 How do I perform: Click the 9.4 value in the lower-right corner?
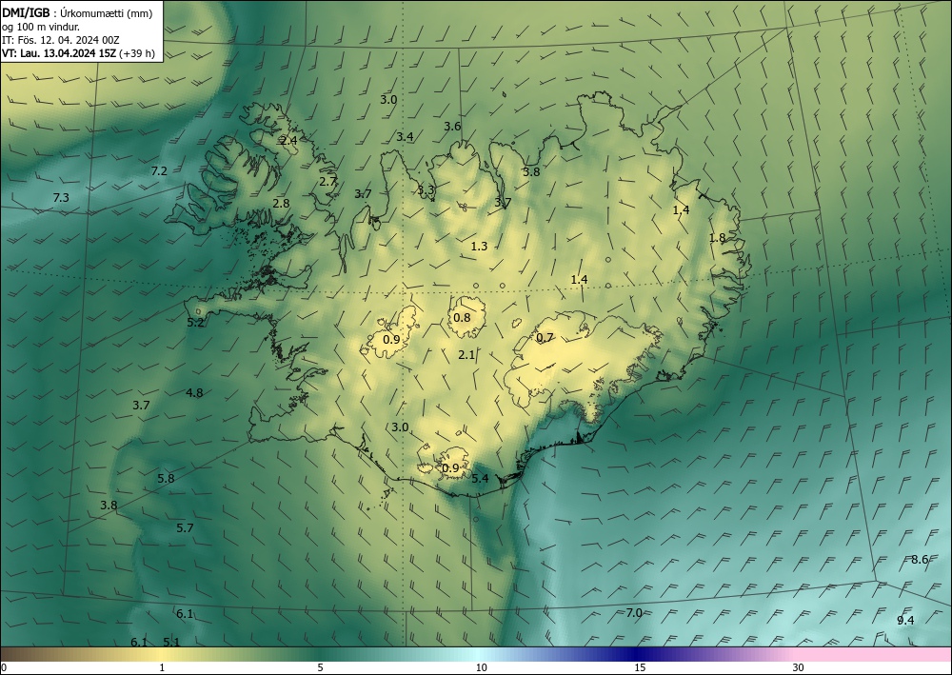(x=905, y=620)
